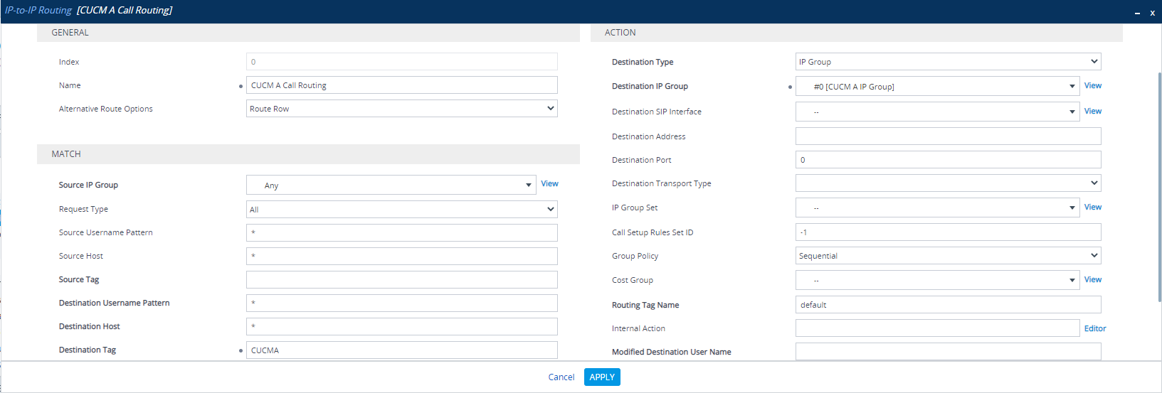Click the Routing Tag Name field
The height and width of the screenshot is (393, 1162).
point(948,305)
